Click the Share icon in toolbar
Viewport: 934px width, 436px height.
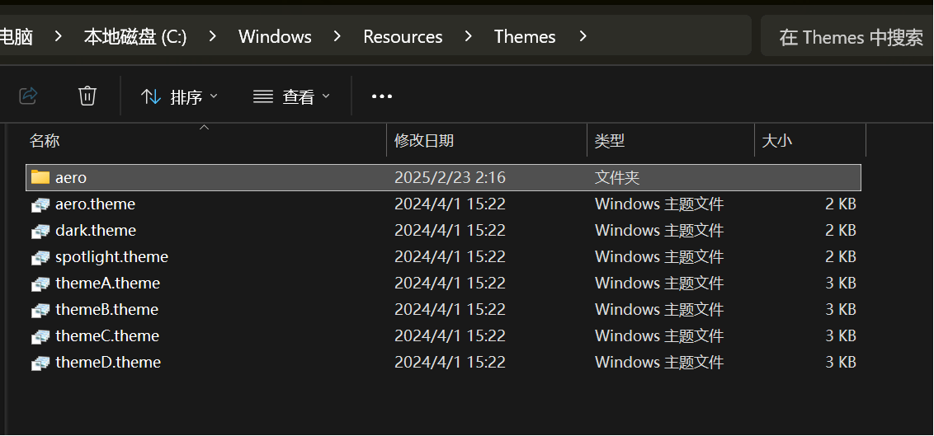pyautogui.click(x=29, y=95)
